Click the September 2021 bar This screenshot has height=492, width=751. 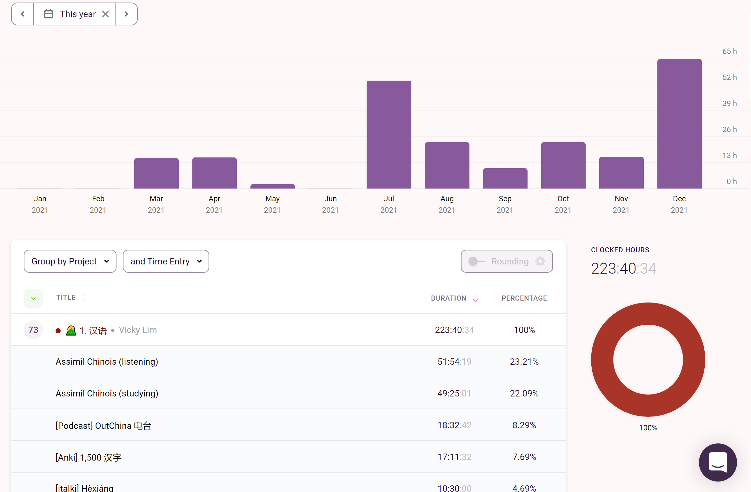[x=505, y=178]
